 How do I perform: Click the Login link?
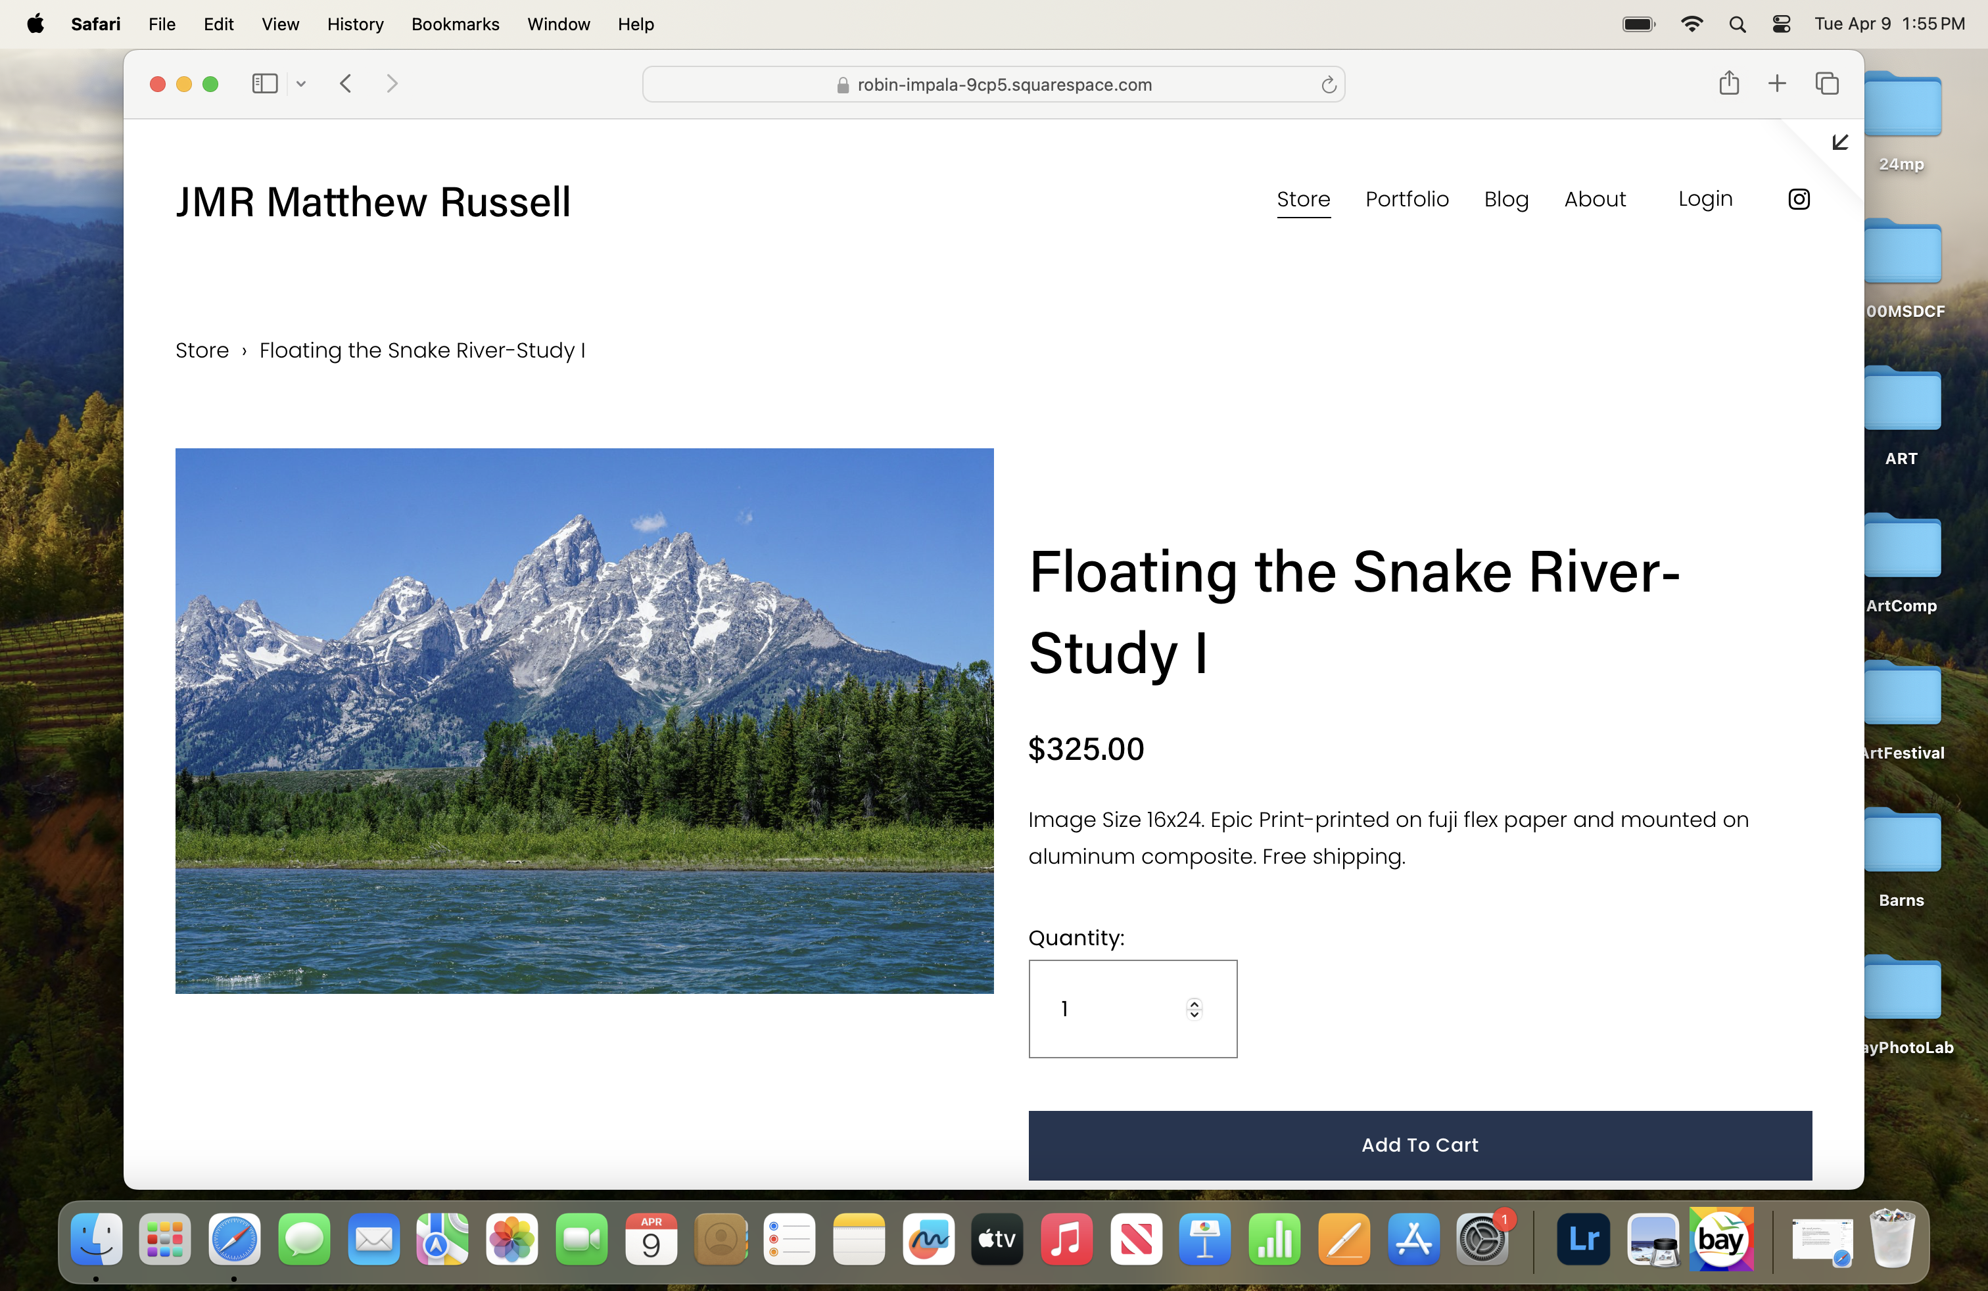(1705, 199)
